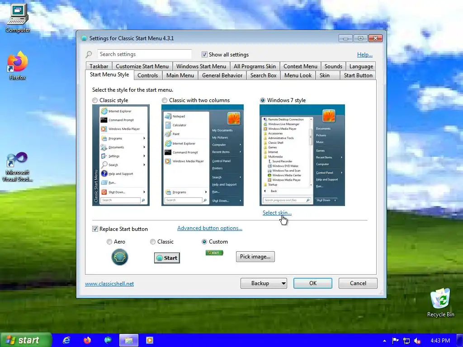Open the All Programs Skin tab
This screenshot has width=463, height=347.
click(x=255, y=66)
